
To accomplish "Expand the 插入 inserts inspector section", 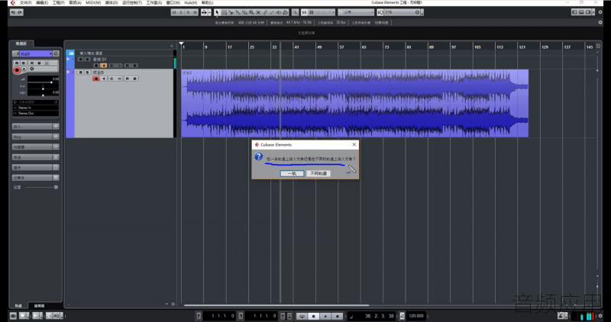I will pyautogui.click(x=32, y=126).
